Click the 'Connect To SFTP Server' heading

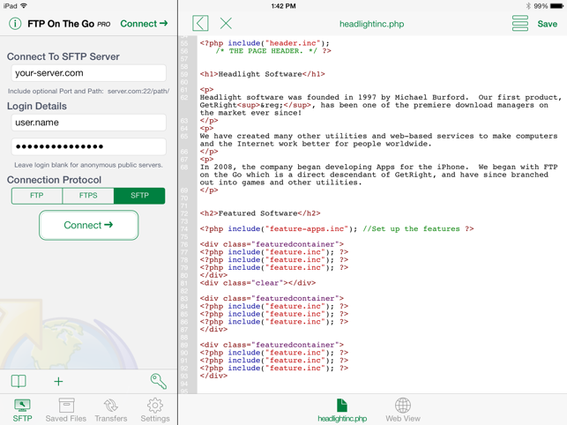(x=63, y=56)
